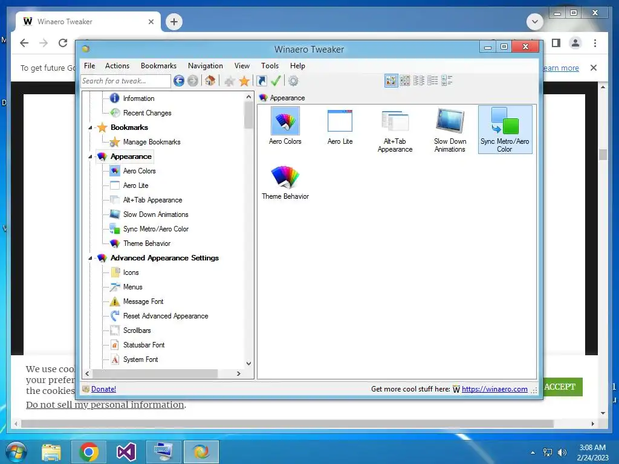Click the Home icon in Winaero toolbar
The image size is (619, 464).
coord(210,81)
